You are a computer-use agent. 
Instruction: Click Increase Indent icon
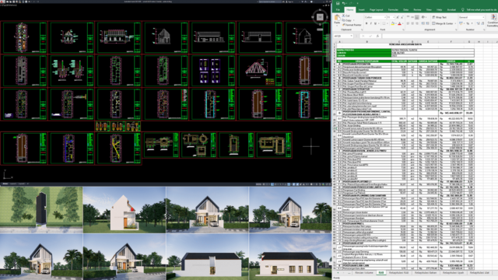427,23
